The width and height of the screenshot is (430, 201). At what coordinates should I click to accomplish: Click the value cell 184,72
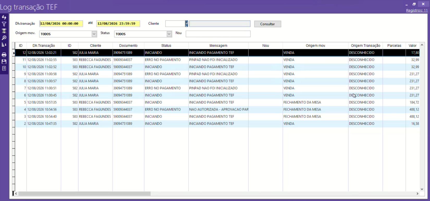(x=413, y=102)
